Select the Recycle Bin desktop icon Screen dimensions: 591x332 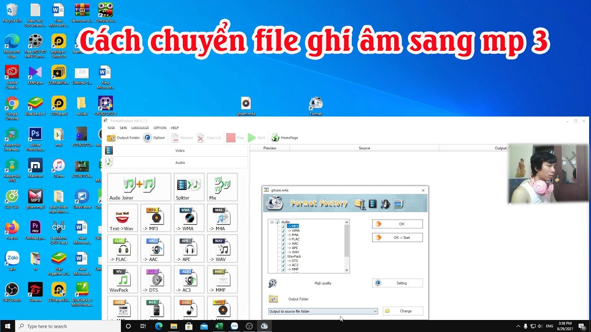click(12, 13)
